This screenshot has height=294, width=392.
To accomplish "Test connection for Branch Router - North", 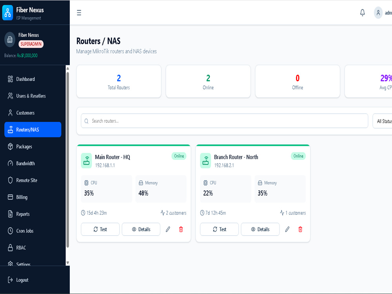I will pyautogui.click(x=219, y=229).
